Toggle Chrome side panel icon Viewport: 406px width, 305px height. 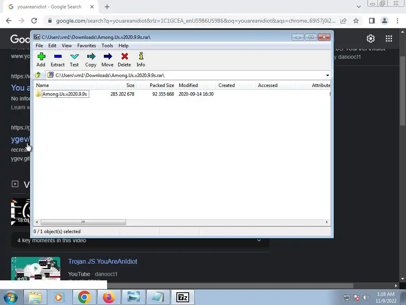point(372,21)
